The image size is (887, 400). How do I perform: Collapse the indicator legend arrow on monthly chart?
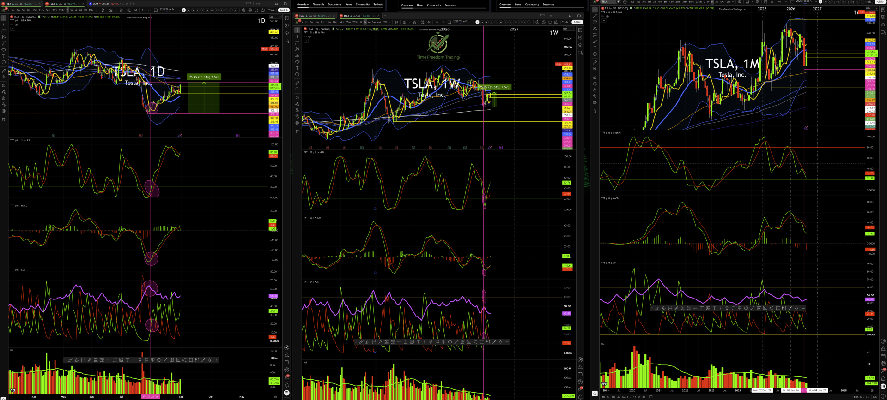click(604, 20)
